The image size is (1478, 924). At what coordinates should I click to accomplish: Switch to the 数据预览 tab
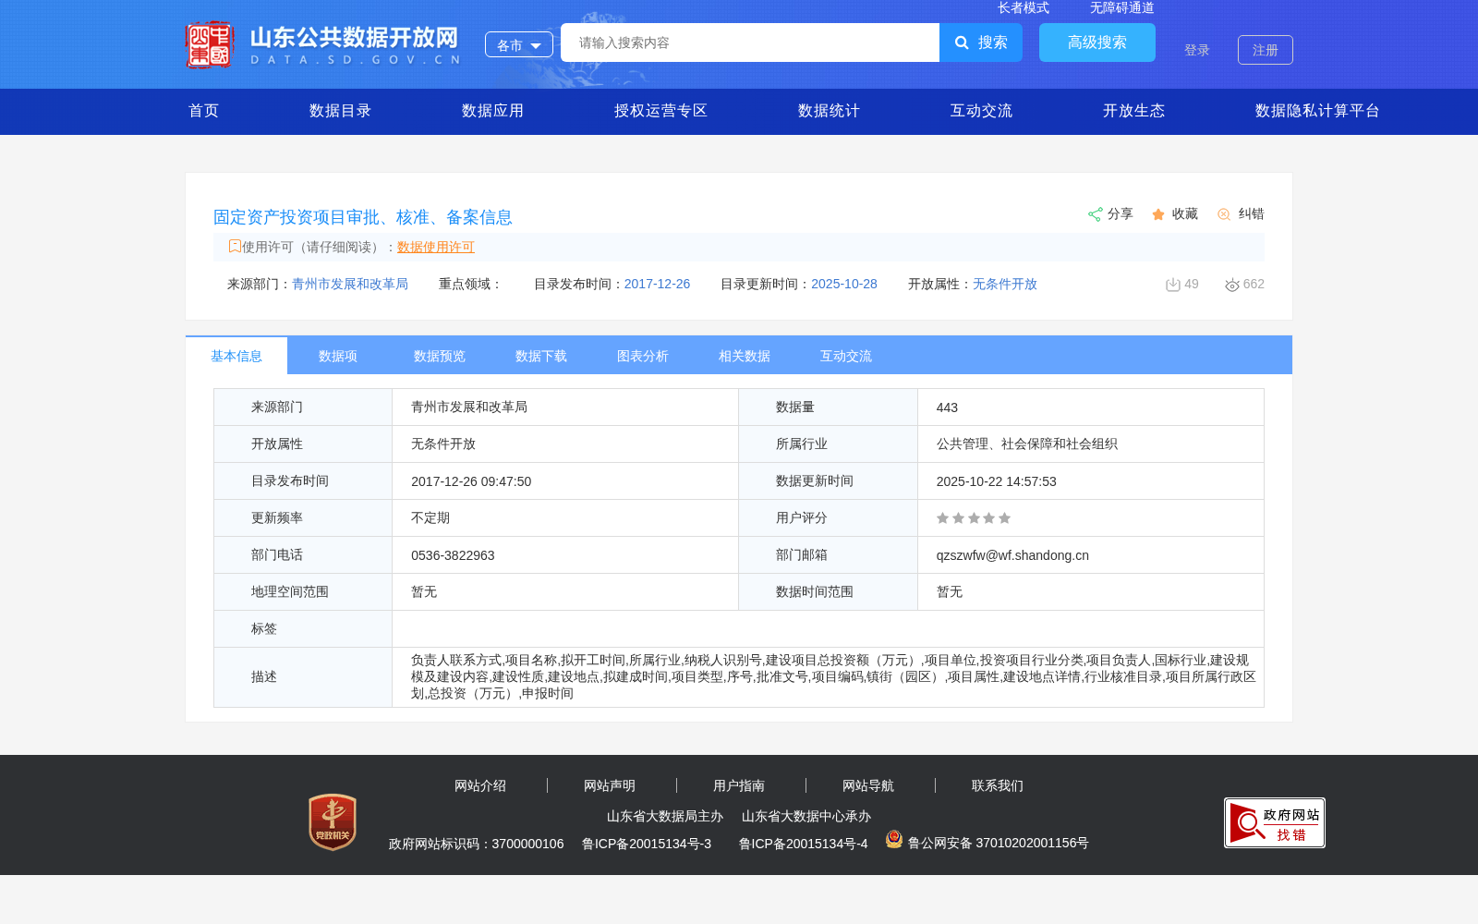[x=440, y=356]
